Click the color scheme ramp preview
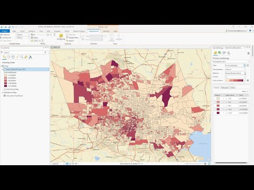The height and width of the screenshot is (190, 254). coord(234,80)
